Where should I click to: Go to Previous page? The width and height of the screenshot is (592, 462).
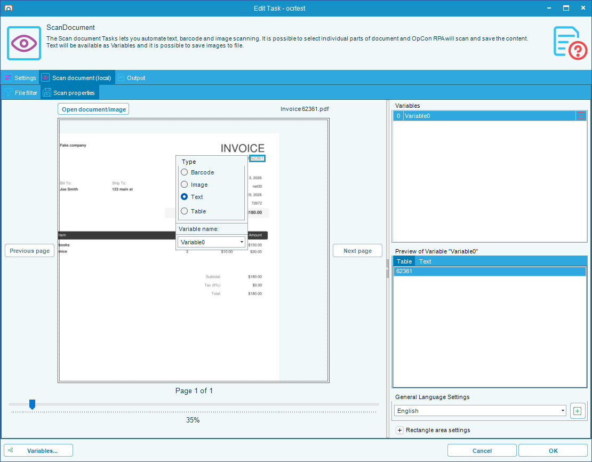29,251
